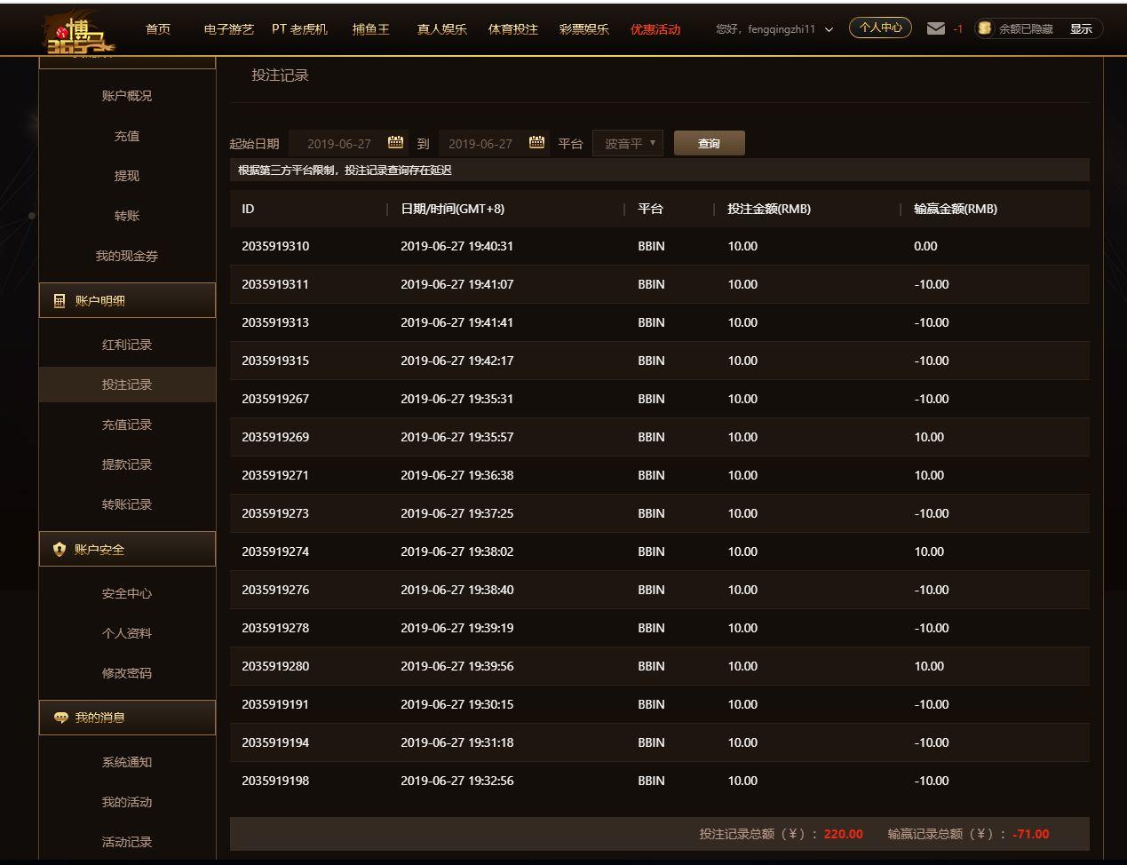The image size is (1127, 865).
Task: Click timestamp 2019-06-27 19:38:02
Action: (456, 552)
